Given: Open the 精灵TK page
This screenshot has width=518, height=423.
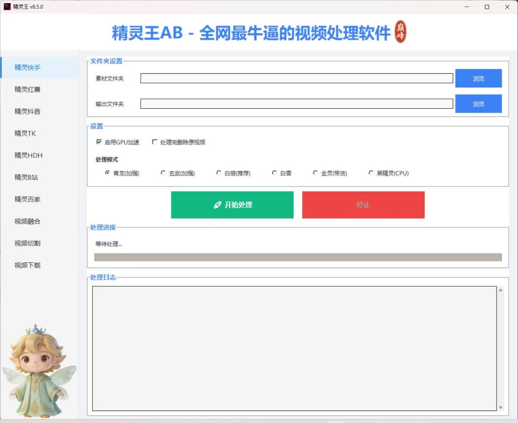Looking at the screenshot, I should coord(39,133).
